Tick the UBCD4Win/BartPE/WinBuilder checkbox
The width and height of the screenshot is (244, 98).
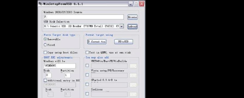coord(87,65)
